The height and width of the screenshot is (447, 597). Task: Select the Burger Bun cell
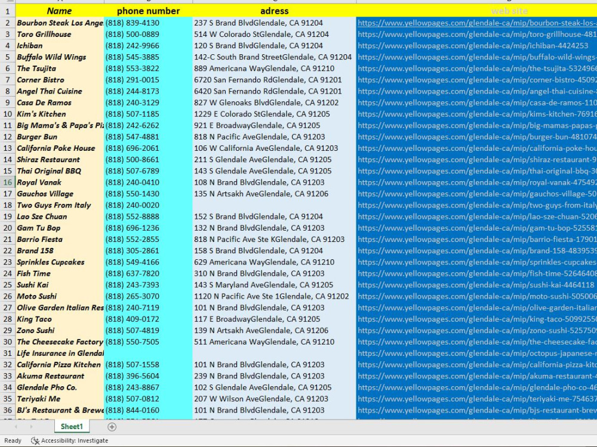[x=59, y=137]
